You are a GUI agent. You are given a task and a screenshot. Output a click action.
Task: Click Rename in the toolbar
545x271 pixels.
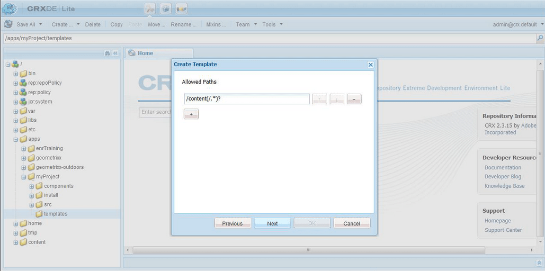click(183, 24)
